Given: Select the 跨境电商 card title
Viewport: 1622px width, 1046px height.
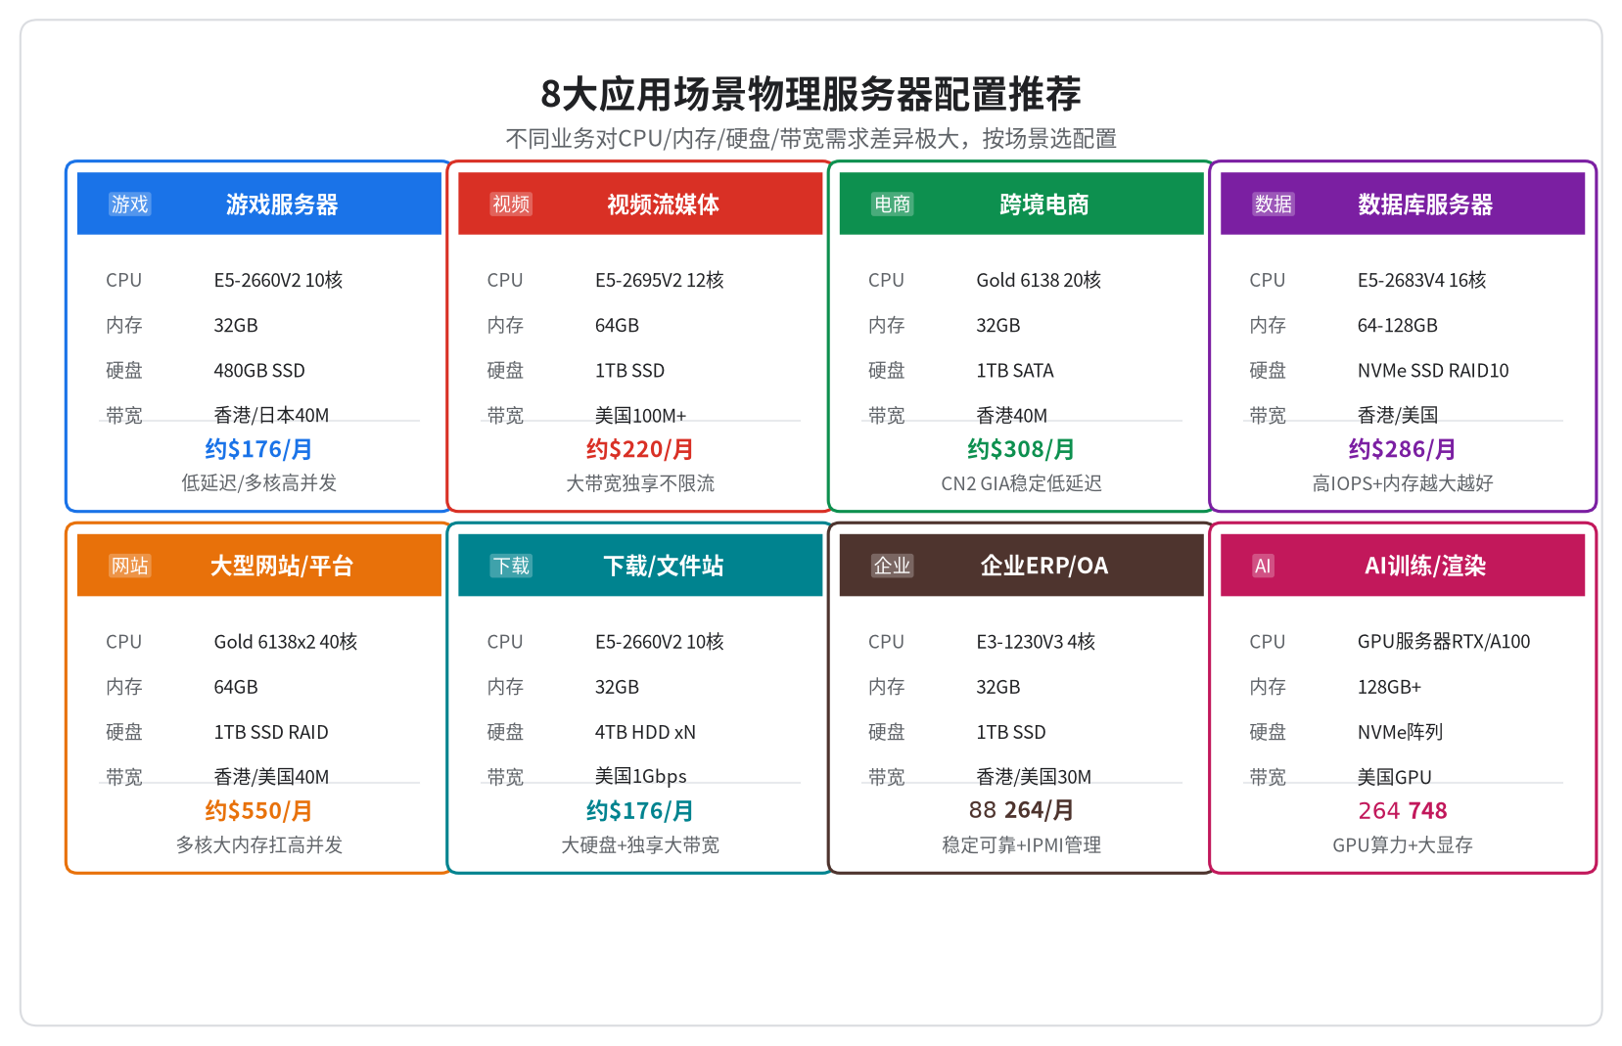Looking at the screenshot, I should click(x=1043, y=205).
